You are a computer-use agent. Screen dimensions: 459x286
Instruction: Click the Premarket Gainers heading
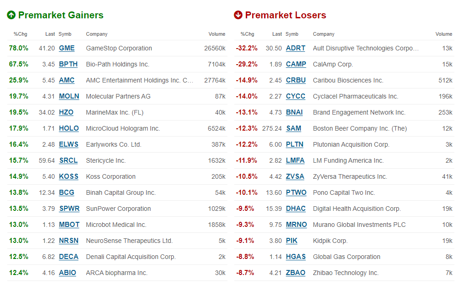tap(61, 15)
